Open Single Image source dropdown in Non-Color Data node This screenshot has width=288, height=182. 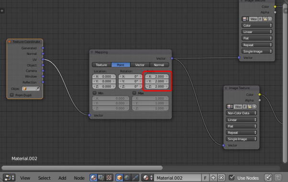tap(241, 139)
